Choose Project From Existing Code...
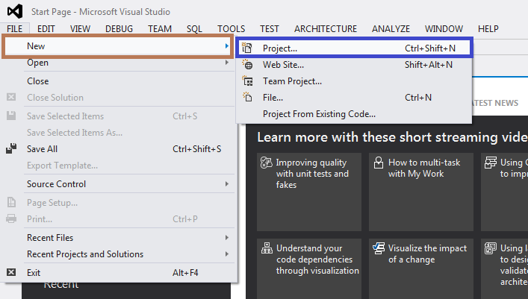 [354, 114]
